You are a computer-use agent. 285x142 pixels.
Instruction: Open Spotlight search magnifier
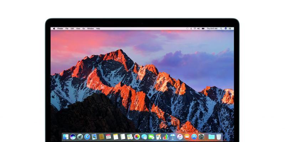(221, 28)
